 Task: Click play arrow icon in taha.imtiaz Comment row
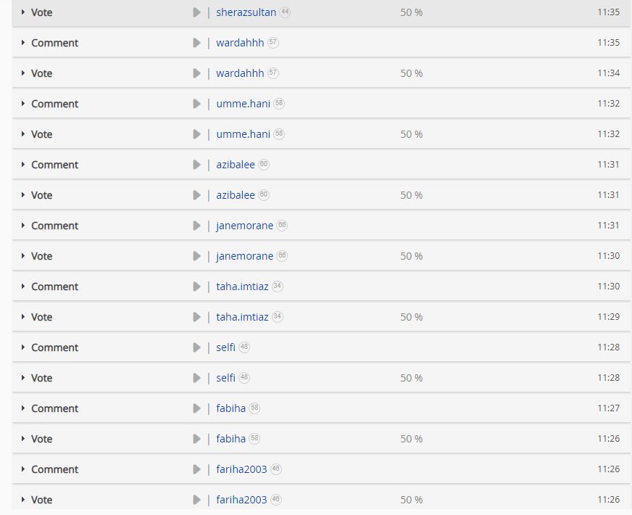coord(196,287)
